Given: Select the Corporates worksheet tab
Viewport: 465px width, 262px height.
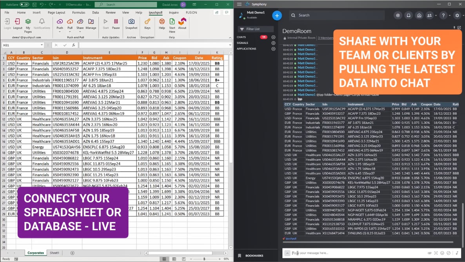Looking at the screenshot, I should click(36, 253).
